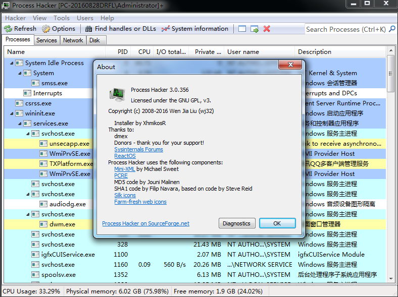This screenshot has height=297, width=398.
Task: Open Options from the toolbar
Action: coord(59,29)
